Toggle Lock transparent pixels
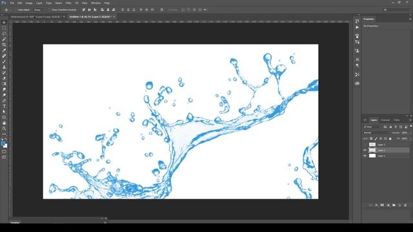The height and width of the screenshot is (232, 413). (x=371, y=139)
